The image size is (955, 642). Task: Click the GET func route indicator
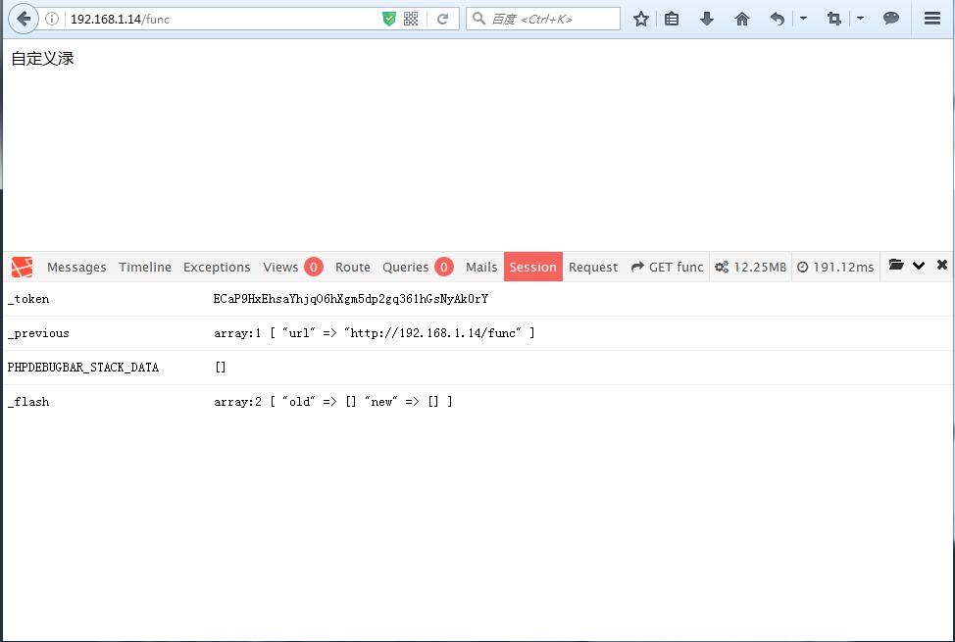pyautogui.click(x=667, y=266)
